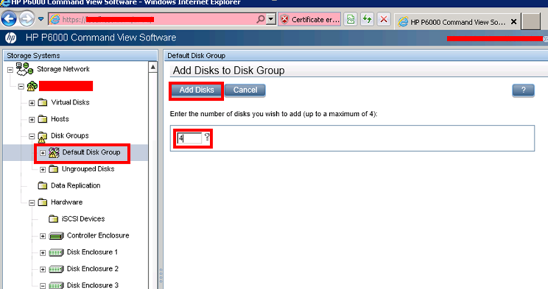548x289 pixels.
Task: Collapse the Disk Groups folder
Action: [32, 137]
